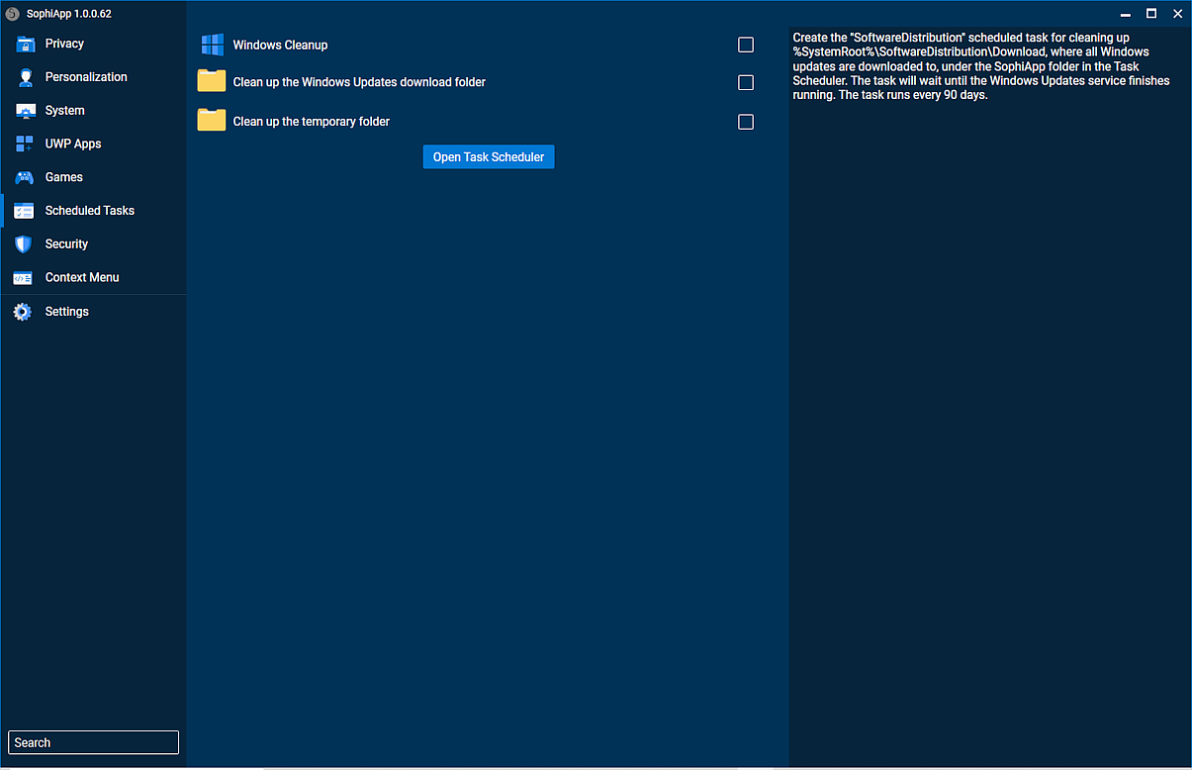This screenshot has height=770, width=1192.
Task: Focus the Search input field
Action: 93,742
